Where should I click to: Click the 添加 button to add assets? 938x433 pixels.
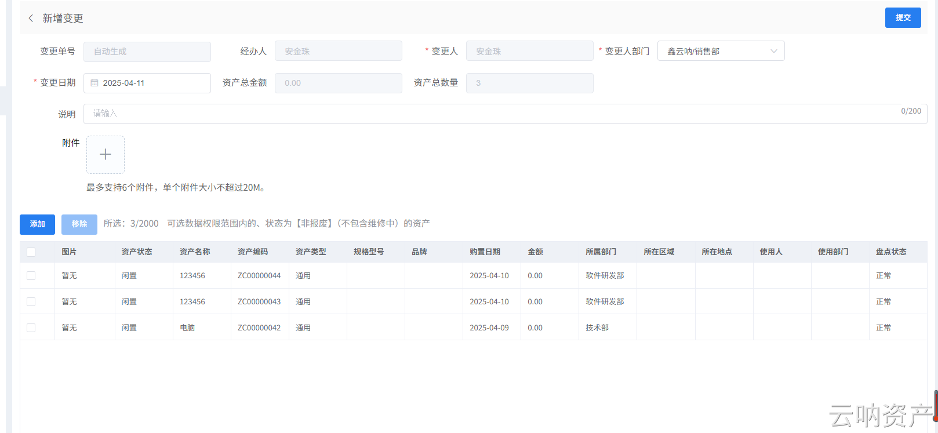click(x=38, y=224)
